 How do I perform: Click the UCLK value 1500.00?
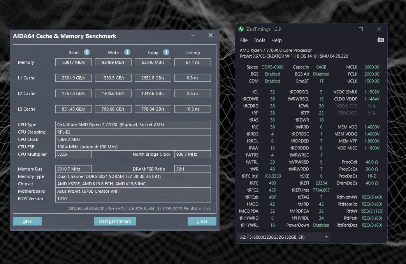(x=372, y=81)
